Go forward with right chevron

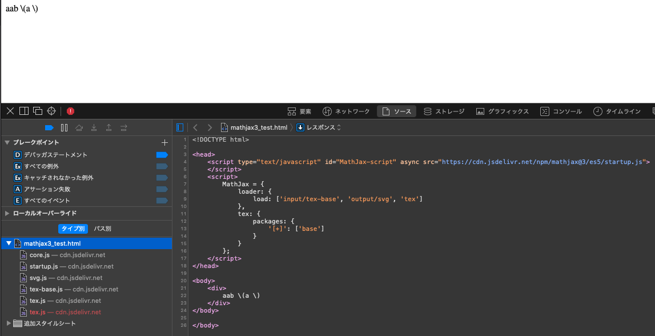click(210, 127)
